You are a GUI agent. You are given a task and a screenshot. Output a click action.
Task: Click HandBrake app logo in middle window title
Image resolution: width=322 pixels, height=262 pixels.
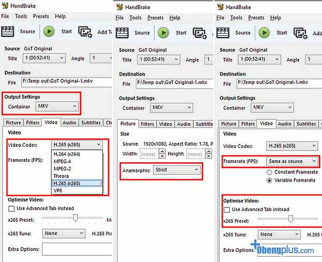pos(120,7)
